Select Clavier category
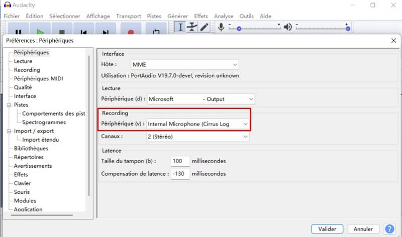402x237 pixels. pos(22,183)
